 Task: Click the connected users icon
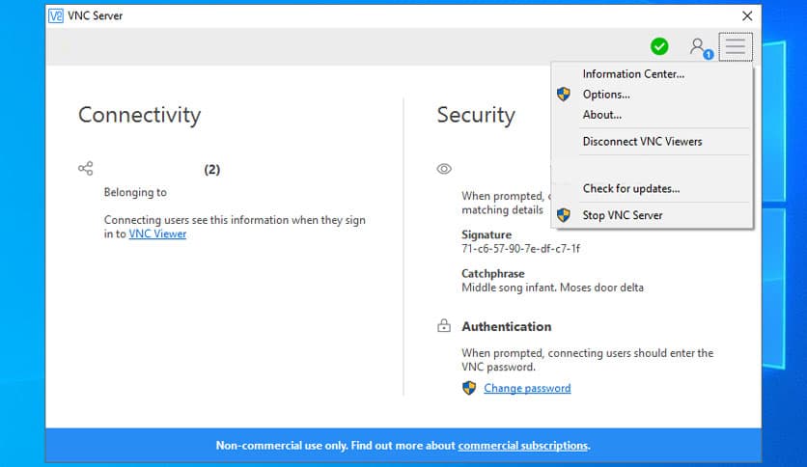click(x=701, y=48)
